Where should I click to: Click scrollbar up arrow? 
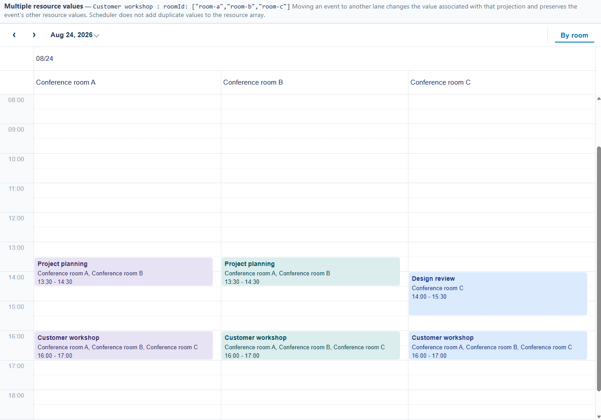pos(599,98)
